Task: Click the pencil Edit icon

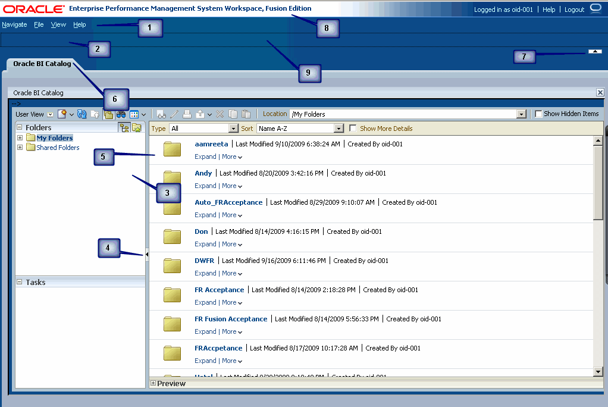Action: (x=174, y=114)
